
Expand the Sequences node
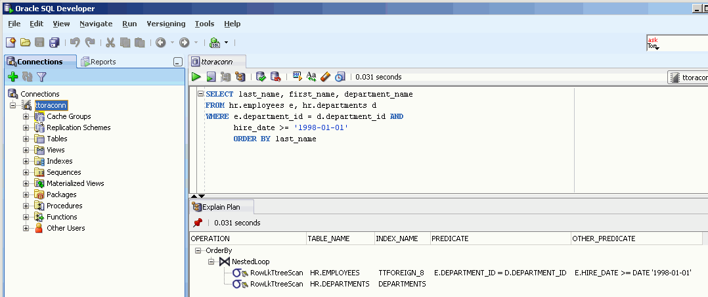pyautogui.click(x=26, y=172)
